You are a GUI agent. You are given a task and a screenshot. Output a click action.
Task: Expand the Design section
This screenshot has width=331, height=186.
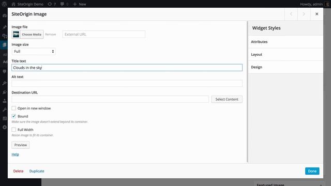coord(285,67)
